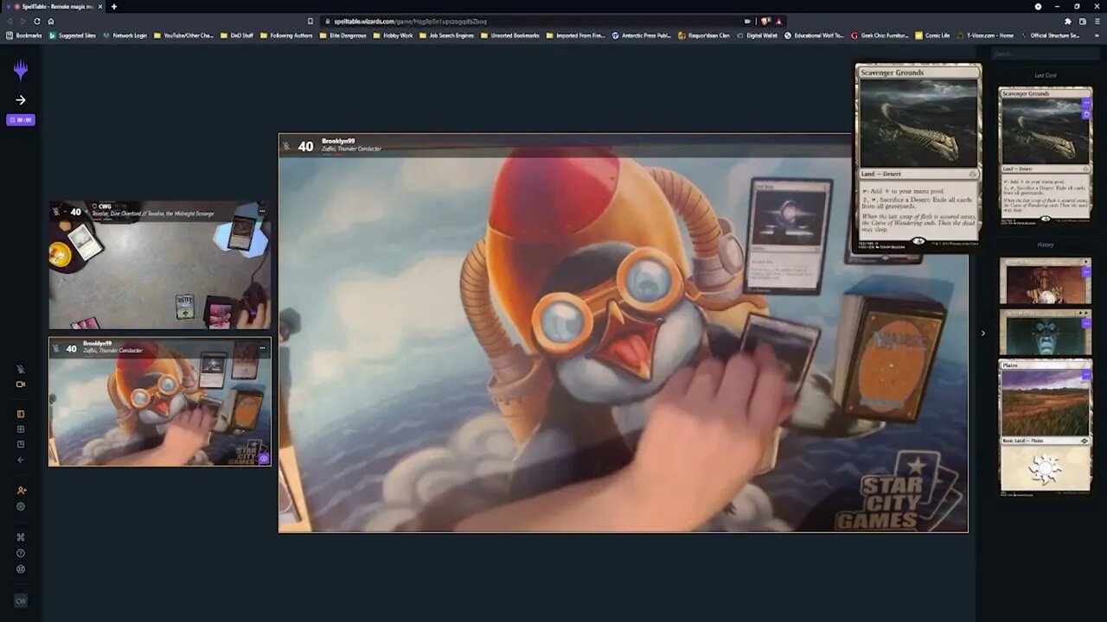Switch to the grid layout view icon
1107x622 pixels.
pos(21,429)
